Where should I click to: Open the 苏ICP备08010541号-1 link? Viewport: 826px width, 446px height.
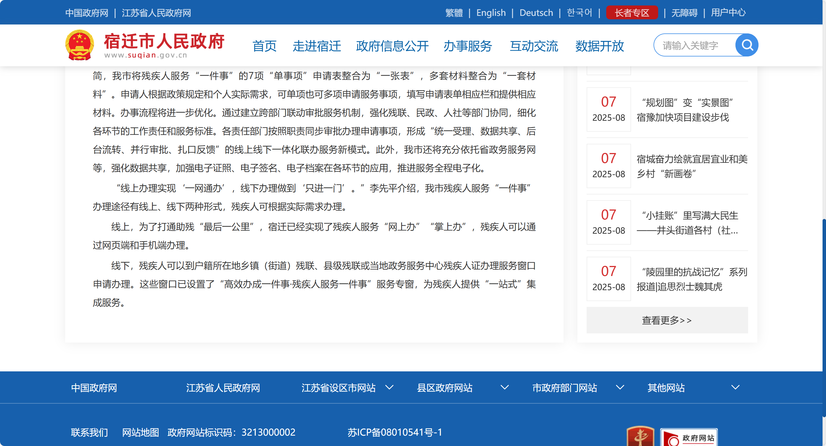[x=395, y=432]
